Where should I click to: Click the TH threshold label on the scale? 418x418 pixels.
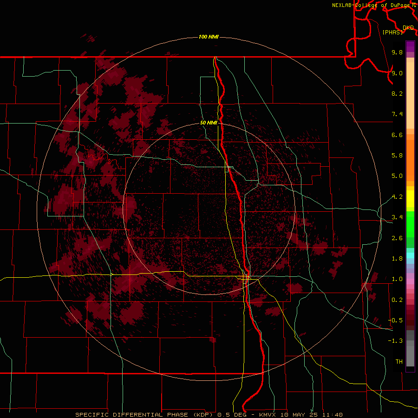pos(399,361)
